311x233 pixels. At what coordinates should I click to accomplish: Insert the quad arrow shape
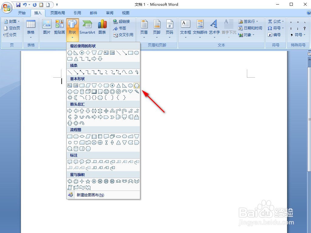106,111
